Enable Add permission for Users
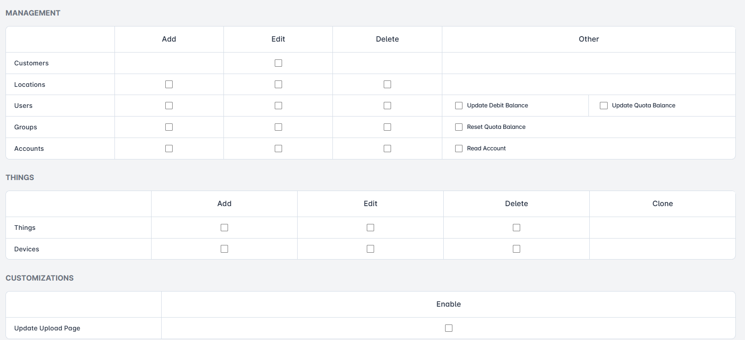The width and height of the screenshot is (745, 340). coord(169,106)
